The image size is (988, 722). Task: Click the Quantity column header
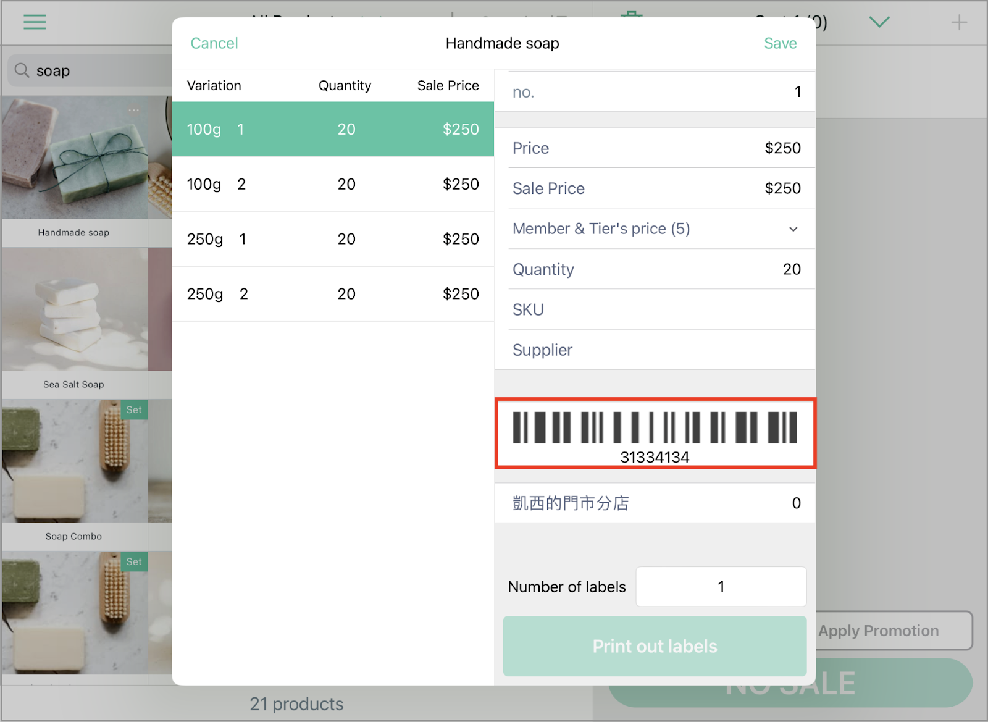345,85
